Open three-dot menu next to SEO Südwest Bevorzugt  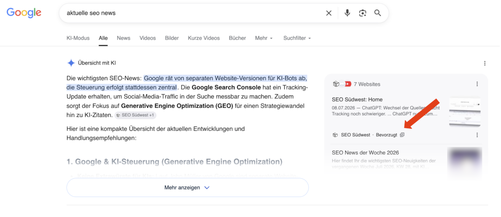coord(477,135)
